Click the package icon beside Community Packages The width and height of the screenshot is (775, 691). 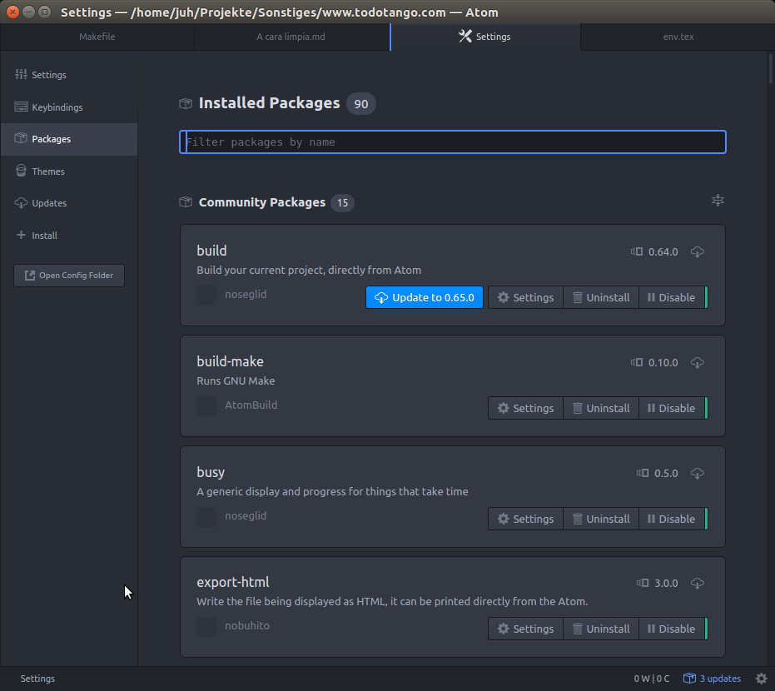(x=186, y=202)
